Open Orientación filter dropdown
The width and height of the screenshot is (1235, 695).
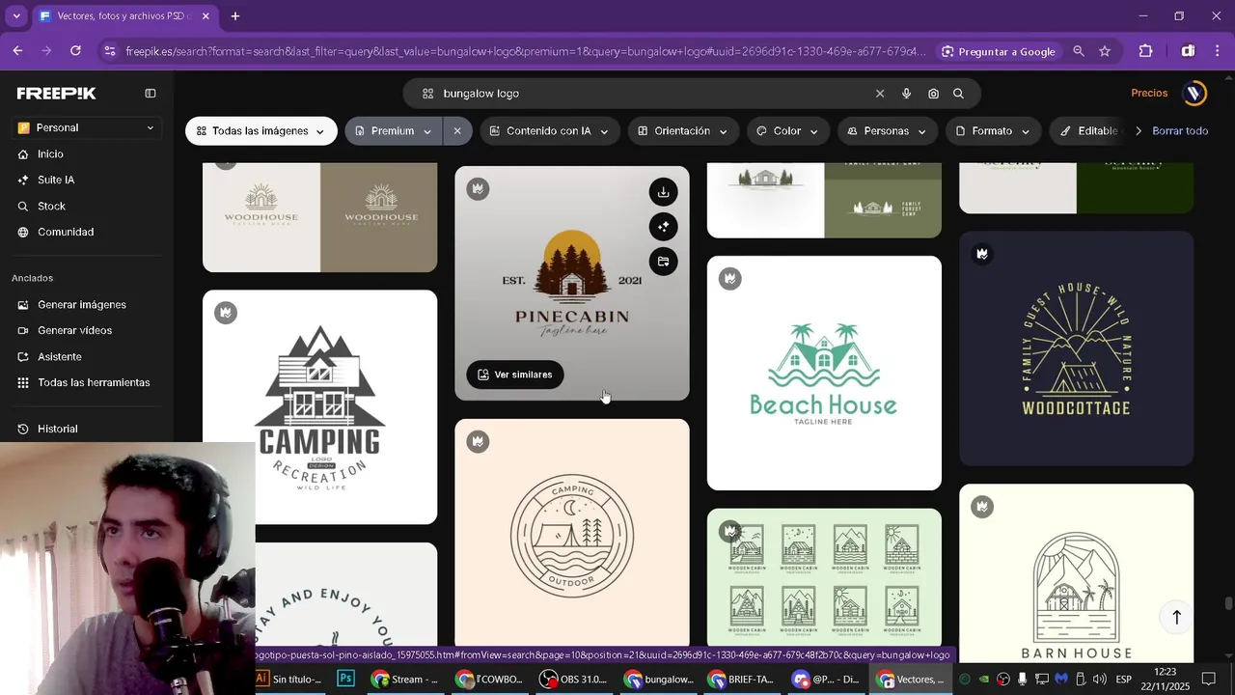683,131
